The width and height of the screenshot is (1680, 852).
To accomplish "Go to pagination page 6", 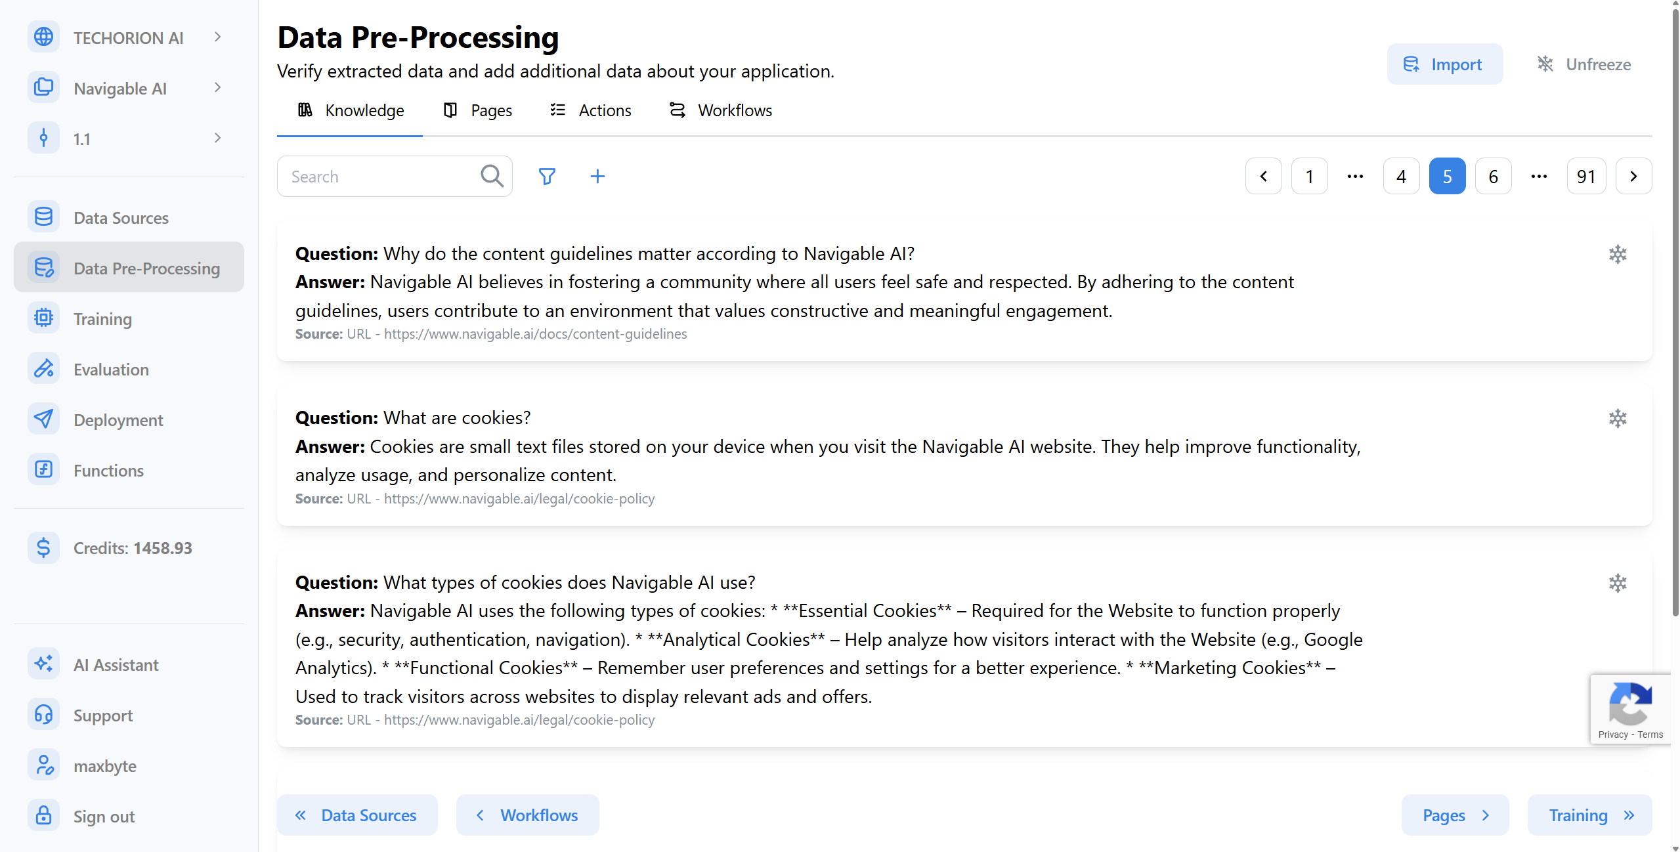I will pos(1493,176).
